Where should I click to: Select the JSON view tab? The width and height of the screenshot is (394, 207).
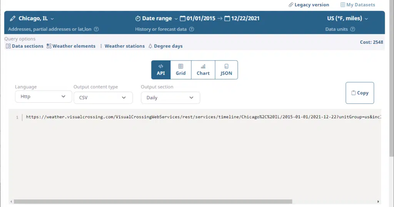(226, 70)
